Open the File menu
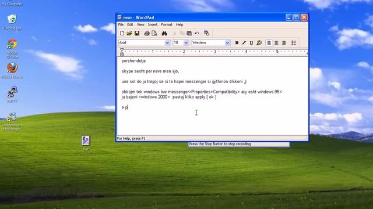Screen dimensions: 373x209 point(121,24)
